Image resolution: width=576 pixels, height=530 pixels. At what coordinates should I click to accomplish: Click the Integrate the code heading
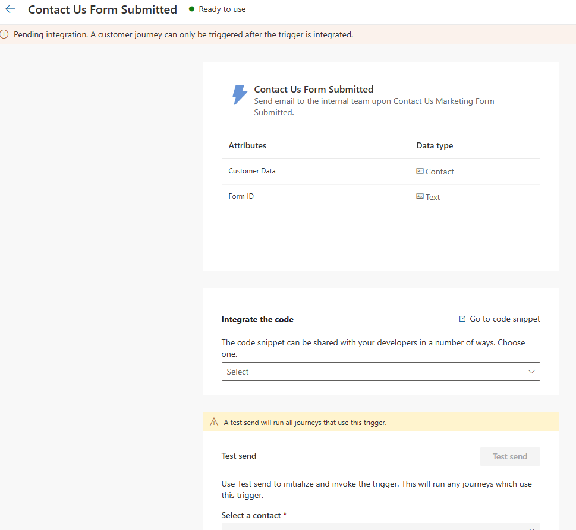pos(257,319)
